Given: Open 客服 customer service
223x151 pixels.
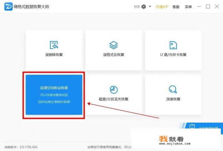Looking at the screenshot, I should coord(176,7).
